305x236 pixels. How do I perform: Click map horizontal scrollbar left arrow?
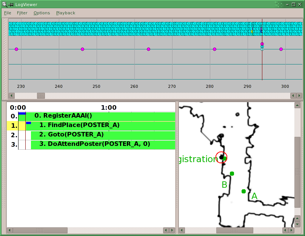(x=182, y=230)
